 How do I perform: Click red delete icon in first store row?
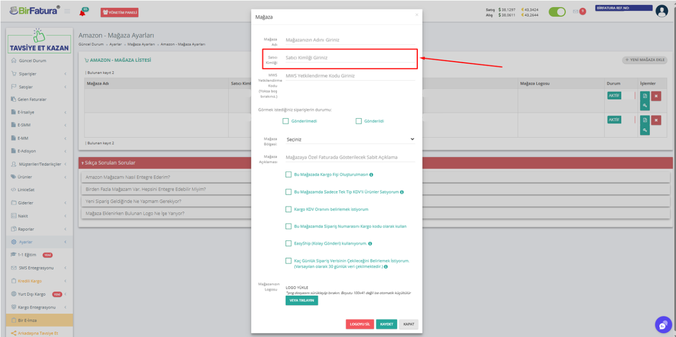click(x=656, y=96)
